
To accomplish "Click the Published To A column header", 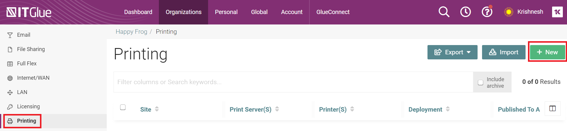I will (x=519, y=110).
